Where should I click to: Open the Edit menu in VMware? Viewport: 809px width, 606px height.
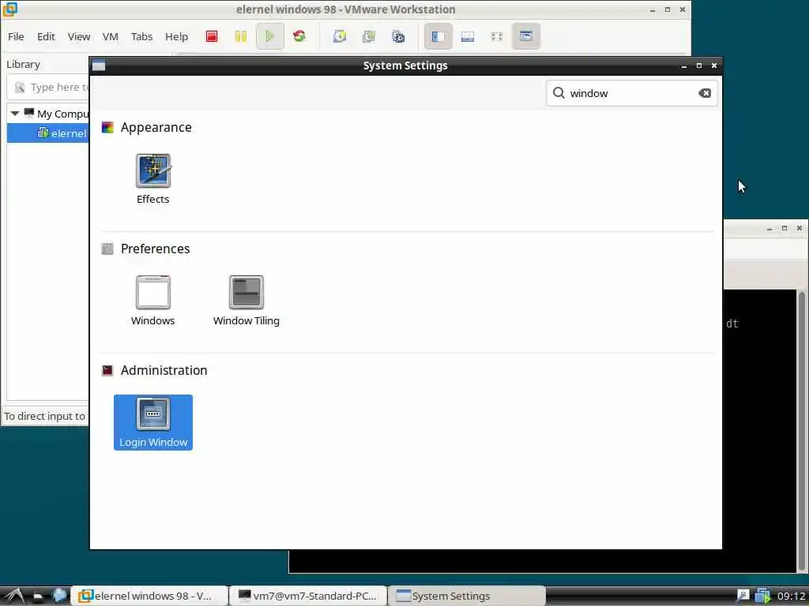(46, 36)
